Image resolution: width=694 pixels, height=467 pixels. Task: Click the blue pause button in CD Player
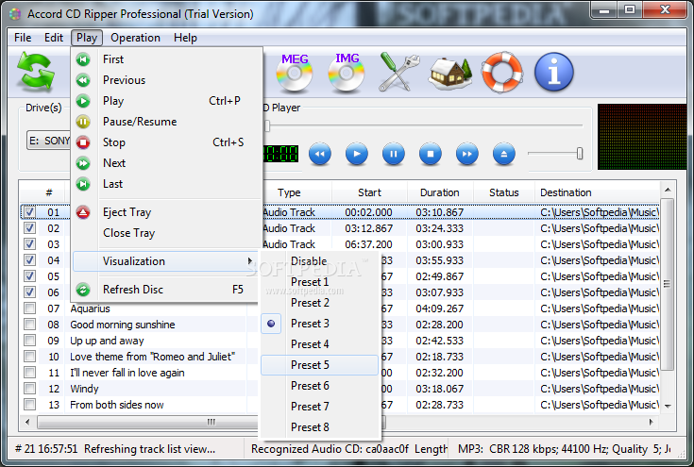394,154
